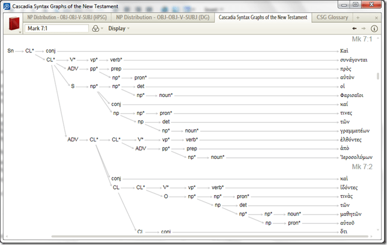Click the back navigation arrow
Viewport: 387px width, 245px height.
(355, 29)
